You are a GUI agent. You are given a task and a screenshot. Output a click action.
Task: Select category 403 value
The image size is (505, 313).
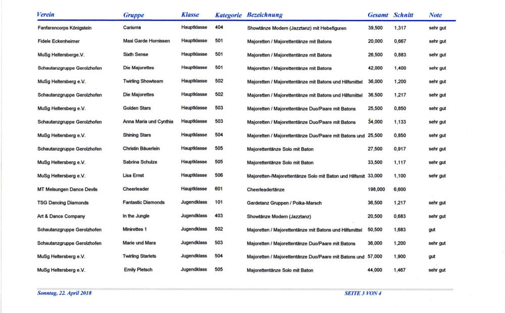[219, 216]
